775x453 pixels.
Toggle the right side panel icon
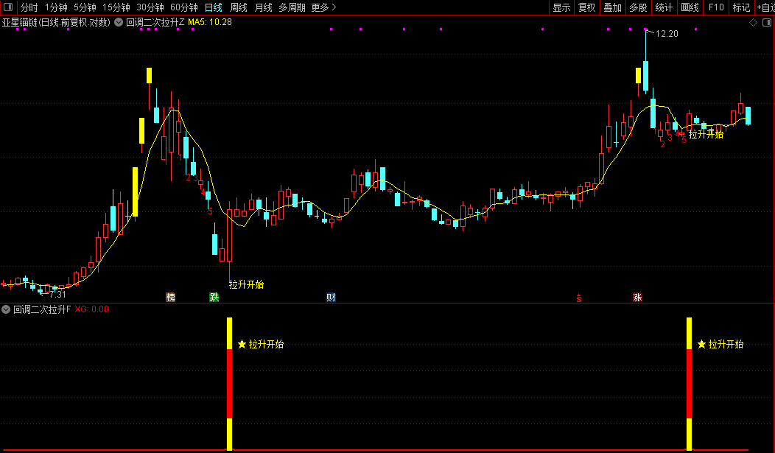coord(767,22)
